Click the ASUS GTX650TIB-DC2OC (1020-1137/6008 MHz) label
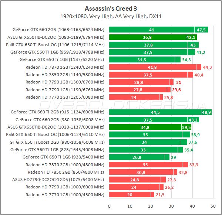The height and width of the screenshot is (215, 222). pos(55,127)
